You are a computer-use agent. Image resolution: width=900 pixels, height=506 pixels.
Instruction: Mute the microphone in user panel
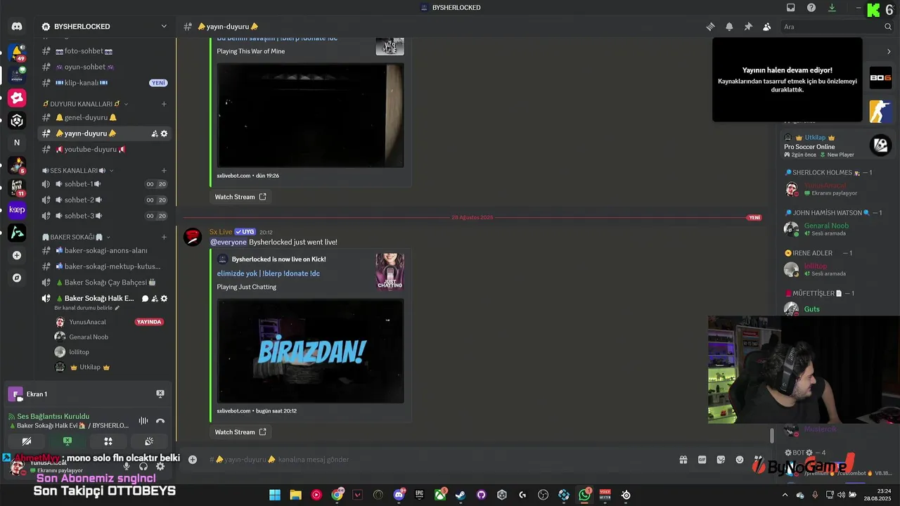pyautogui.click(x=127, y=466)
